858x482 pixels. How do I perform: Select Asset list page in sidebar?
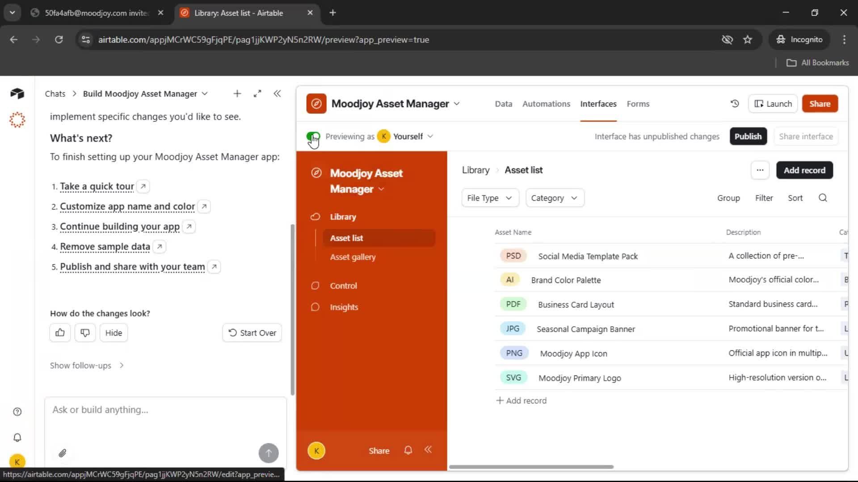tap(379, 238)
